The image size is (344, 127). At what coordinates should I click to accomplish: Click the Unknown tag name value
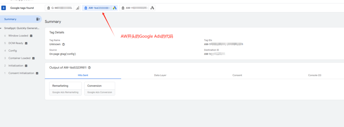pyautogui.click(x=55, y=44)
